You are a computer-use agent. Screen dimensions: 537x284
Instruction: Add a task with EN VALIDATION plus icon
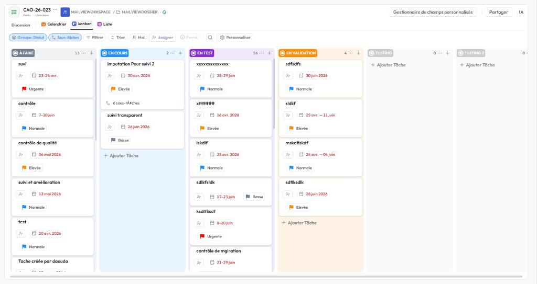click(x=359, y=53)
